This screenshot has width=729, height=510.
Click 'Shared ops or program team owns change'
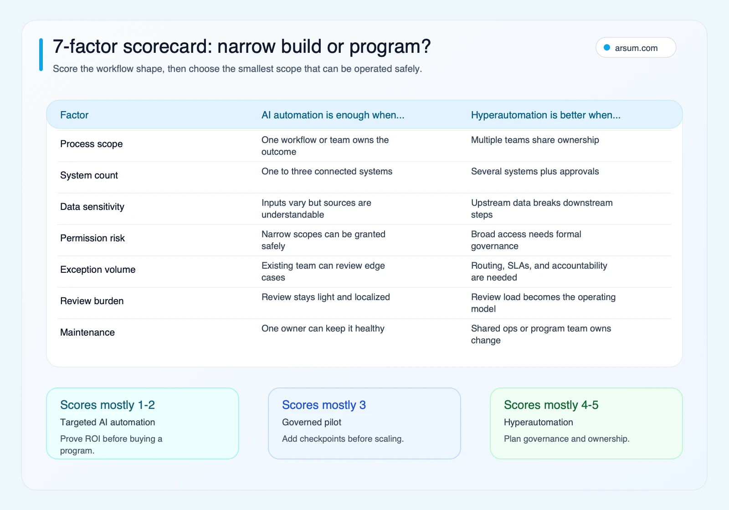tap(541, 334)
